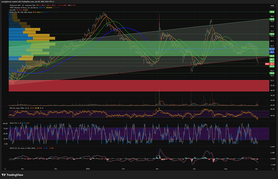Click the Apr time axis label
The width and height of the screenshot is (278, 179).
tap(194, 169)
